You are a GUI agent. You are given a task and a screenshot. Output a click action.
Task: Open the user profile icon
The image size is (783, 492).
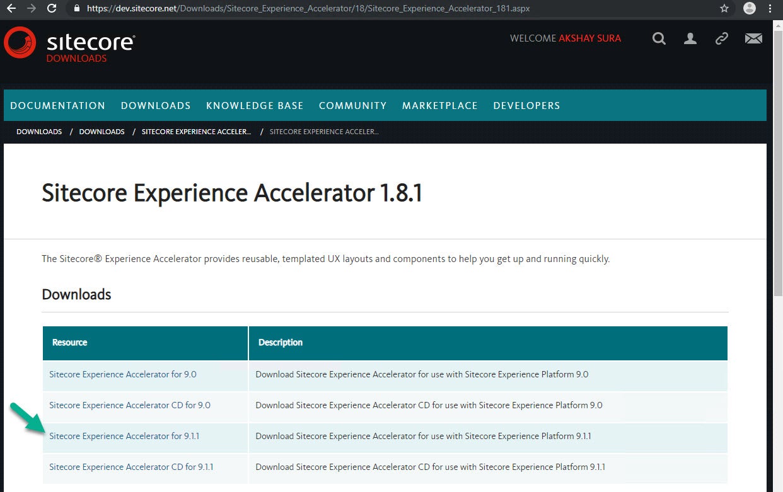690,38
